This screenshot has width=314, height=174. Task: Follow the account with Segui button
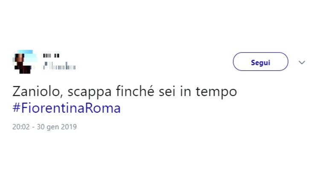tap(260, 62)
